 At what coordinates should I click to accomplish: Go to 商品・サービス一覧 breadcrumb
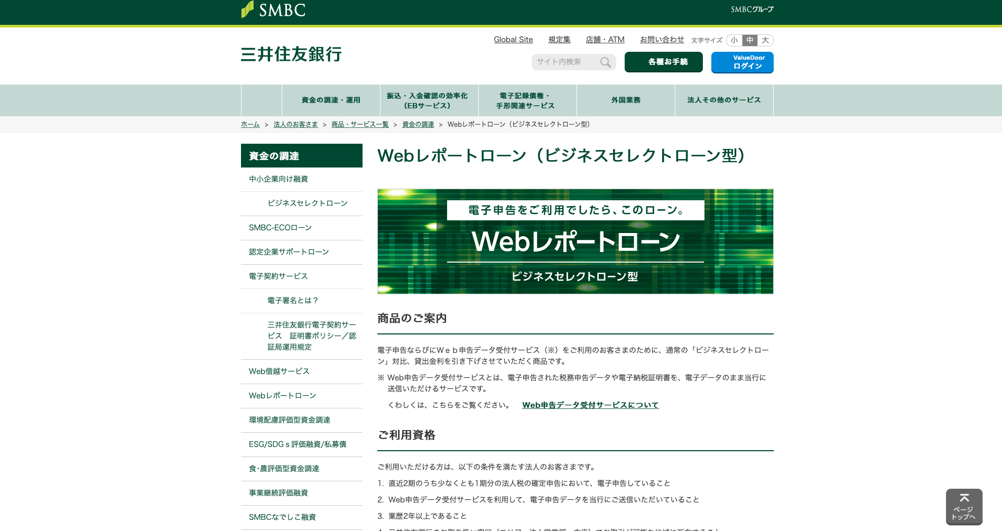360,125
